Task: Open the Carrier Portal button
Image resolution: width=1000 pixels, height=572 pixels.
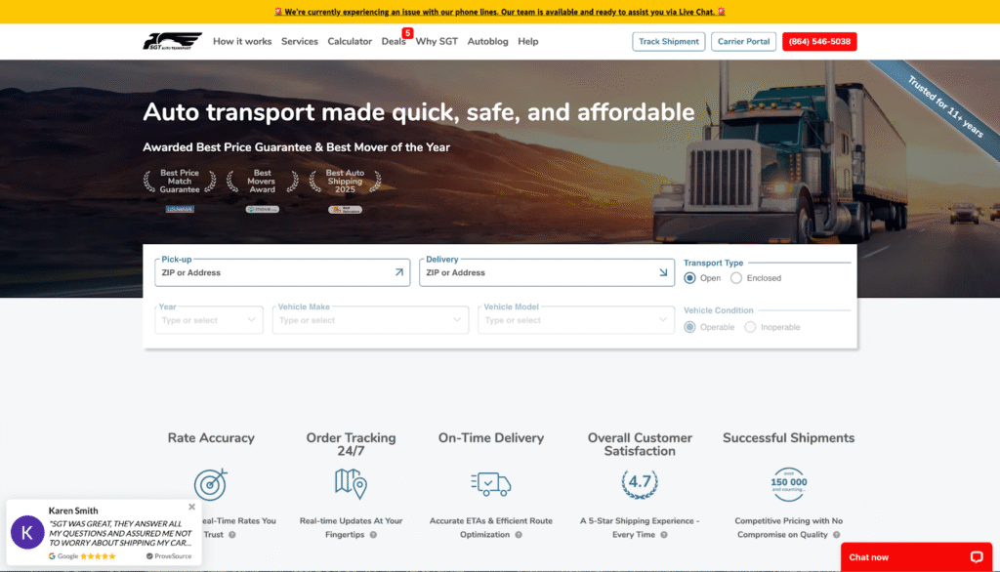Action: pyautogui.click(x=744, y=41)
